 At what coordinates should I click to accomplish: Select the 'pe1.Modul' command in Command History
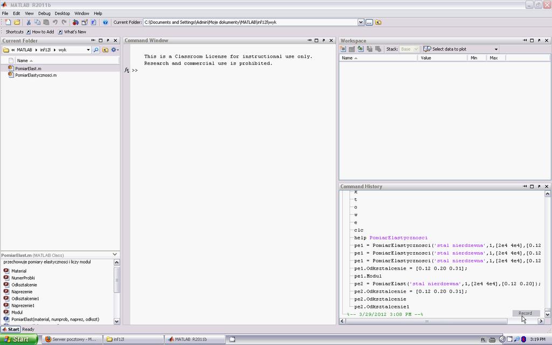[368, 276]
